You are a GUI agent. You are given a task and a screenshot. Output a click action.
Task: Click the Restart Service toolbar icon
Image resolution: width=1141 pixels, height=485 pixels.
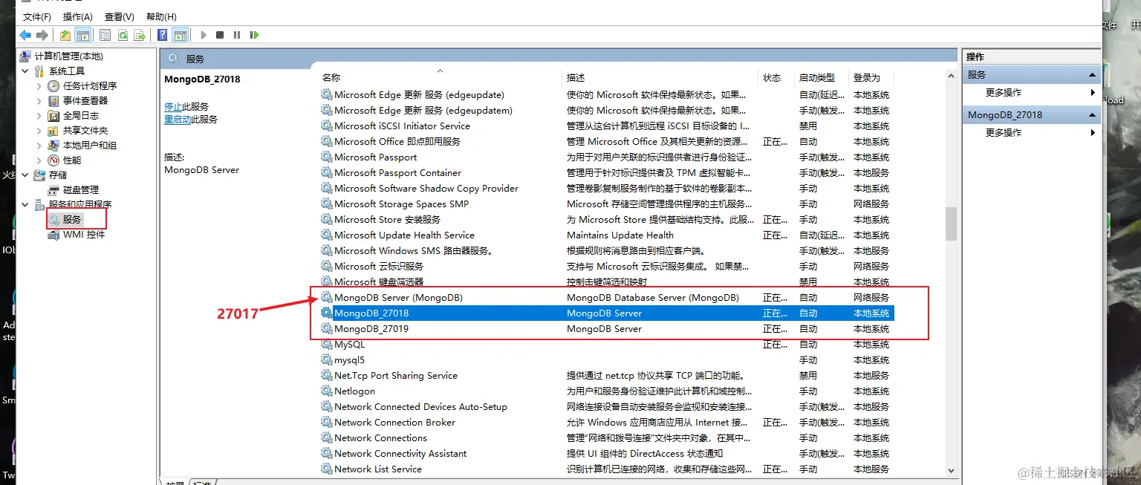pos(254,35)
